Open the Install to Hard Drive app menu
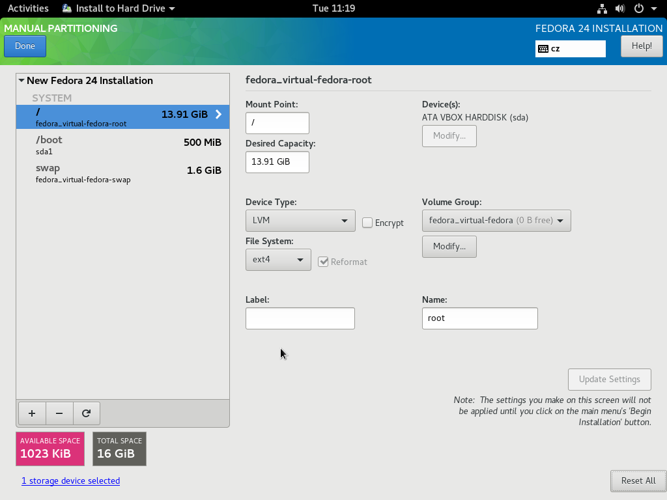Image resolution: width=667 pixels, height=500 pixels. click(119, 8)
